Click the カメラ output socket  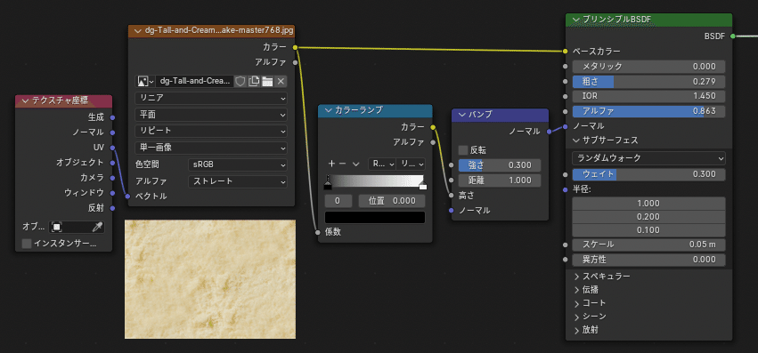[x=112, y=178]
